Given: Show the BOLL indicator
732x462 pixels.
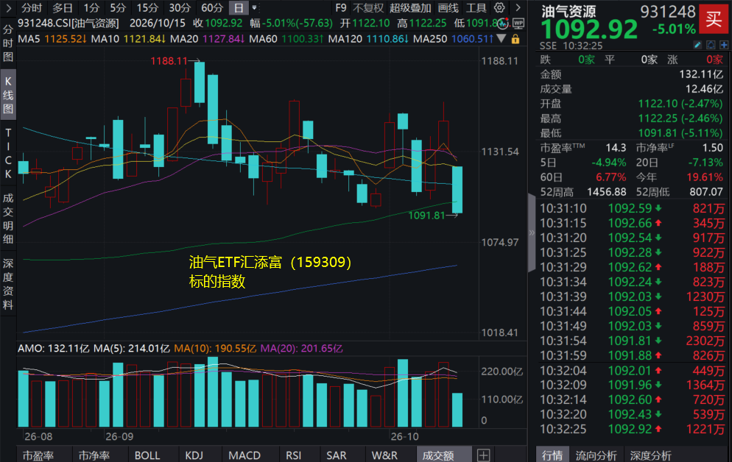Looking at the screenshot, I should tap(147, 455).
